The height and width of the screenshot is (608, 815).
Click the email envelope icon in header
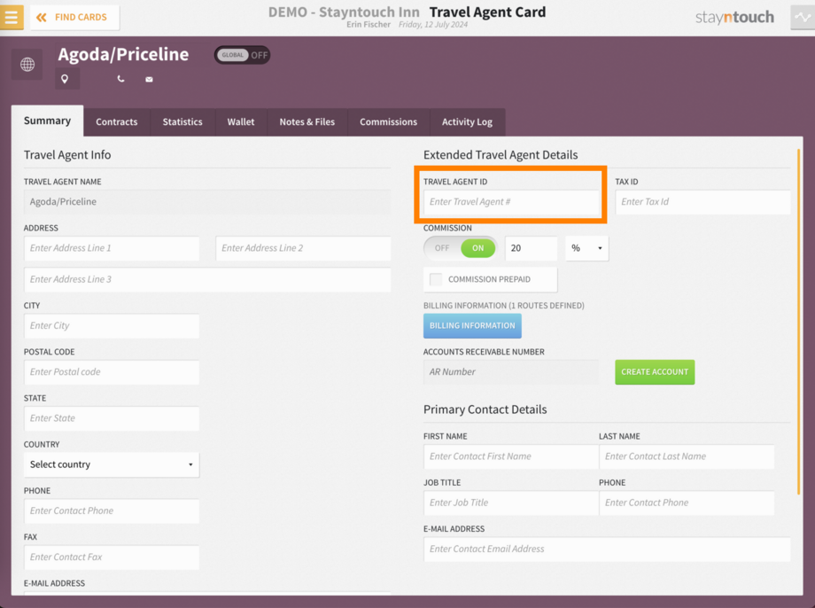(149, 79)
